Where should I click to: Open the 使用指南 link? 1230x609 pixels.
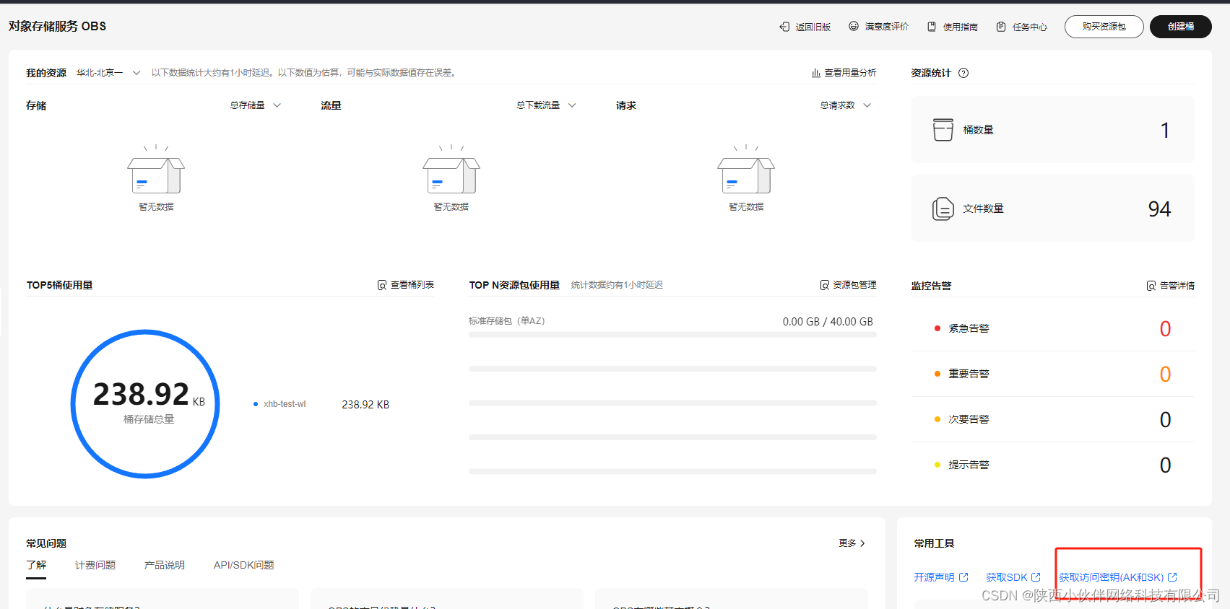[x=961, y=27]
